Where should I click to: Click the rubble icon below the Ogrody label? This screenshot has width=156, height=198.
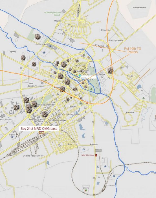[x=23, y=58]
